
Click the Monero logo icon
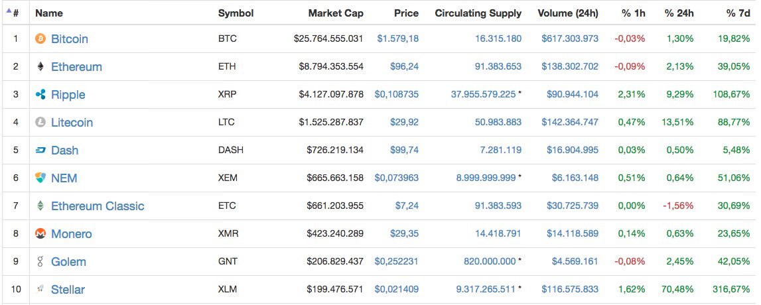click(x=40, y=233)
